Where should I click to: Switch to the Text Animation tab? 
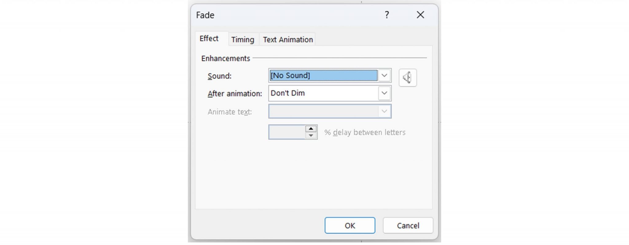pos(287,39)
